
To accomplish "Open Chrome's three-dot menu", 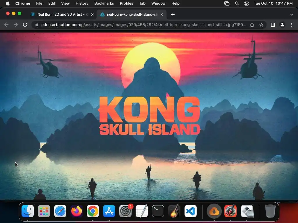I will (x=292, y=25).
